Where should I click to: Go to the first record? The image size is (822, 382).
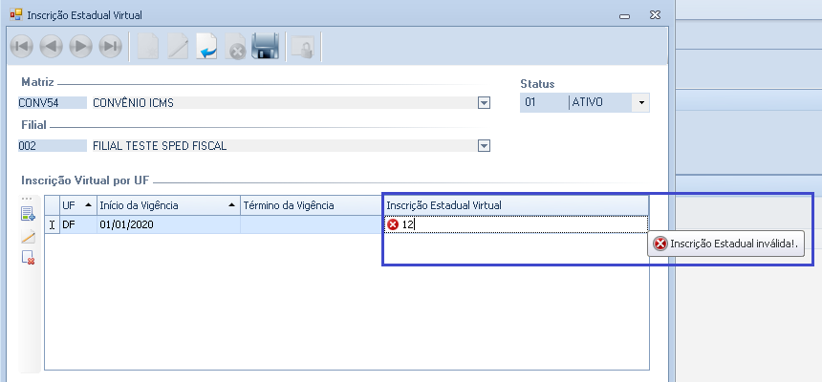pos(21,46)
